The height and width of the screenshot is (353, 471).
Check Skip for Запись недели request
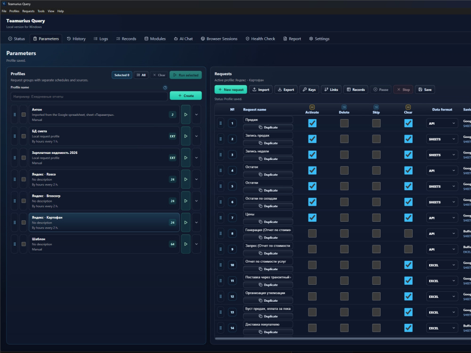pyautogui.click(x=376, y=155)
